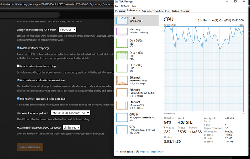Select GPU 1 NVIDIA GeForce GTX 1660 graph
This screenshot has width=250, height=159.
[122, 130]
